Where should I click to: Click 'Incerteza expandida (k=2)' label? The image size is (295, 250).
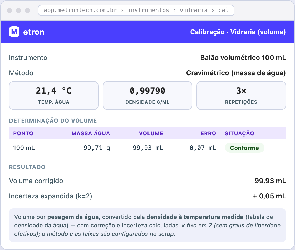pos(51,196)
